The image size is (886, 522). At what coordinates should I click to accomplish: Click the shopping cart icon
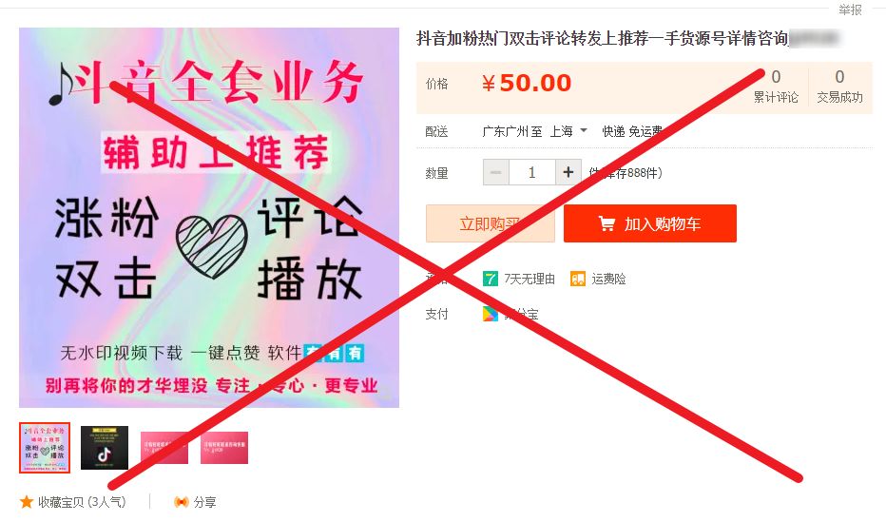pos(607,223)
